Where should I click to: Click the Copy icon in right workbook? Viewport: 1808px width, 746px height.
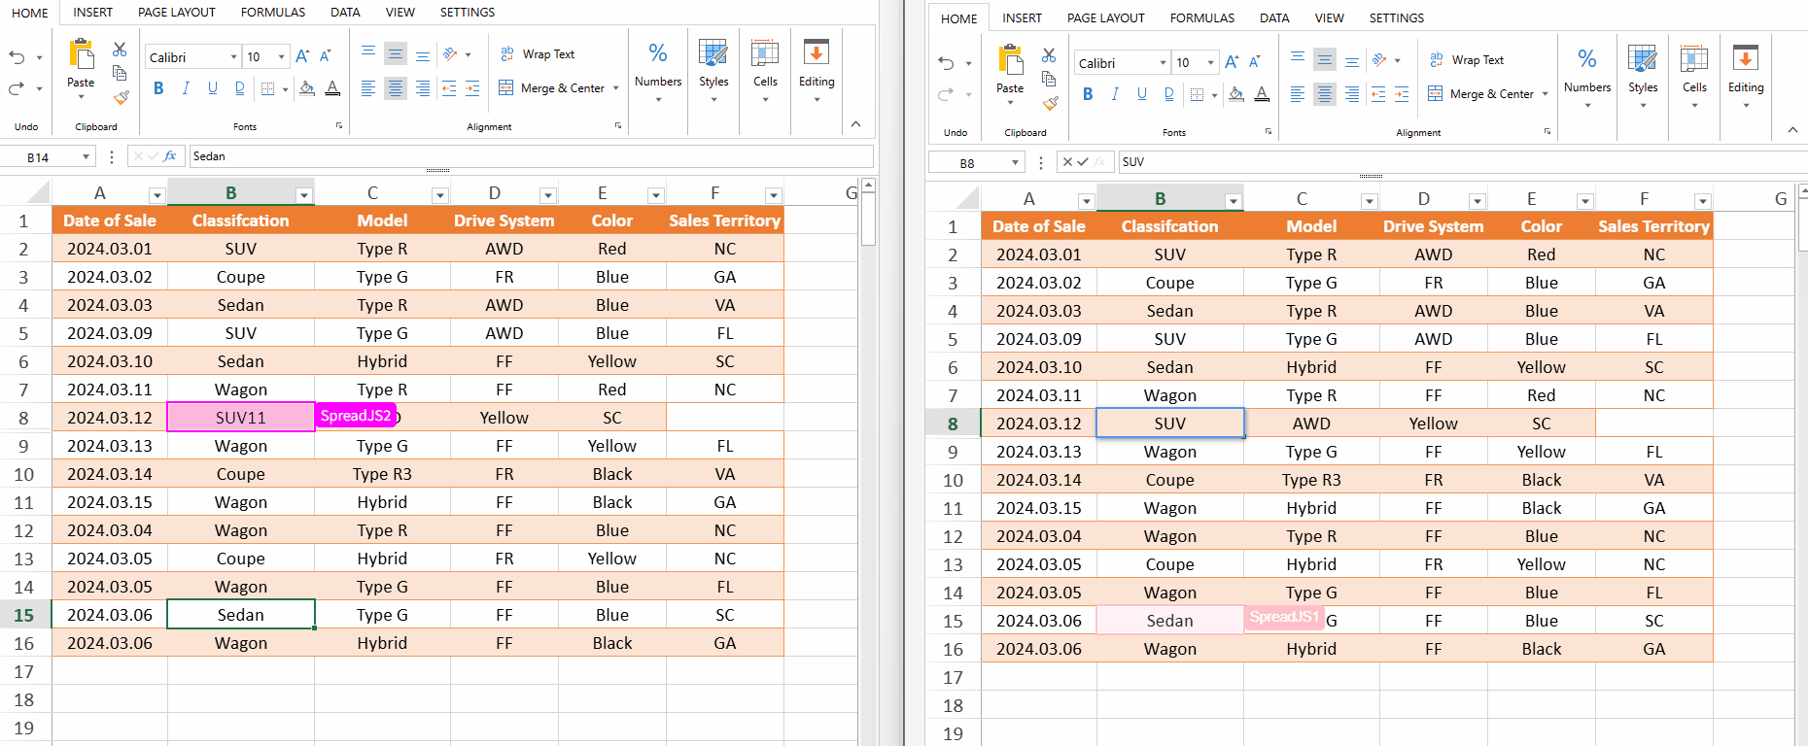point(1049,79)
